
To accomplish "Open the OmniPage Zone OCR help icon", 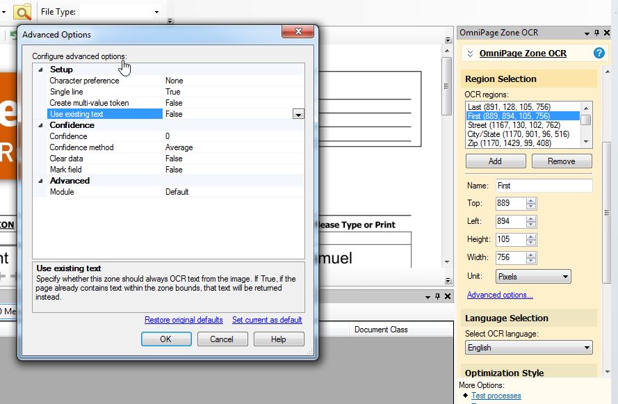I will [599, 53].
